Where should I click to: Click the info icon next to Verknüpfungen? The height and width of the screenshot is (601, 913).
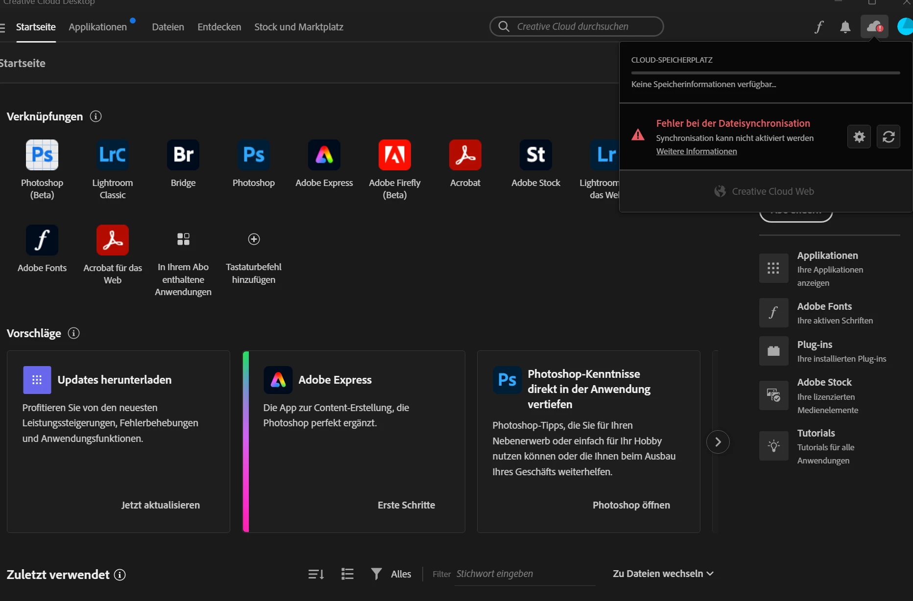[96, 116]
